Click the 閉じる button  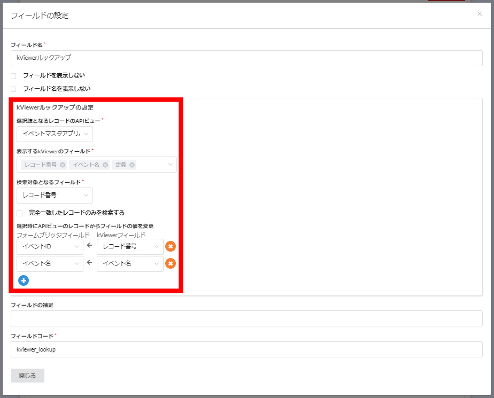27,376
